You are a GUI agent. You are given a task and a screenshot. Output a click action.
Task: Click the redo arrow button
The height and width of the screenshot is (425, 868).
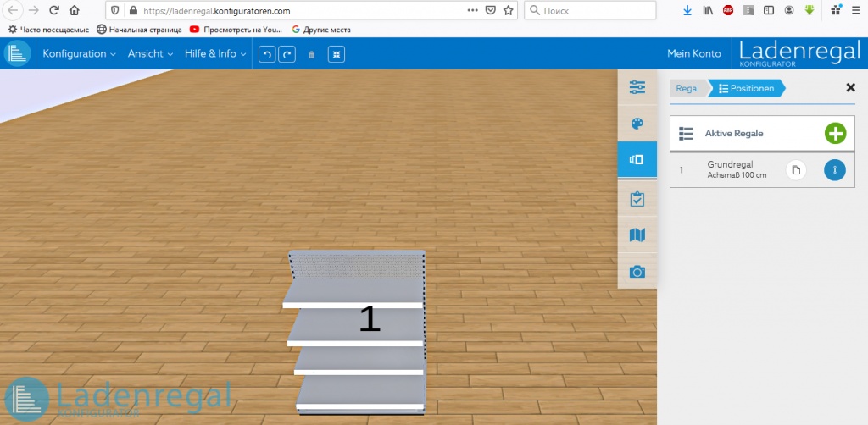(287, 54)
